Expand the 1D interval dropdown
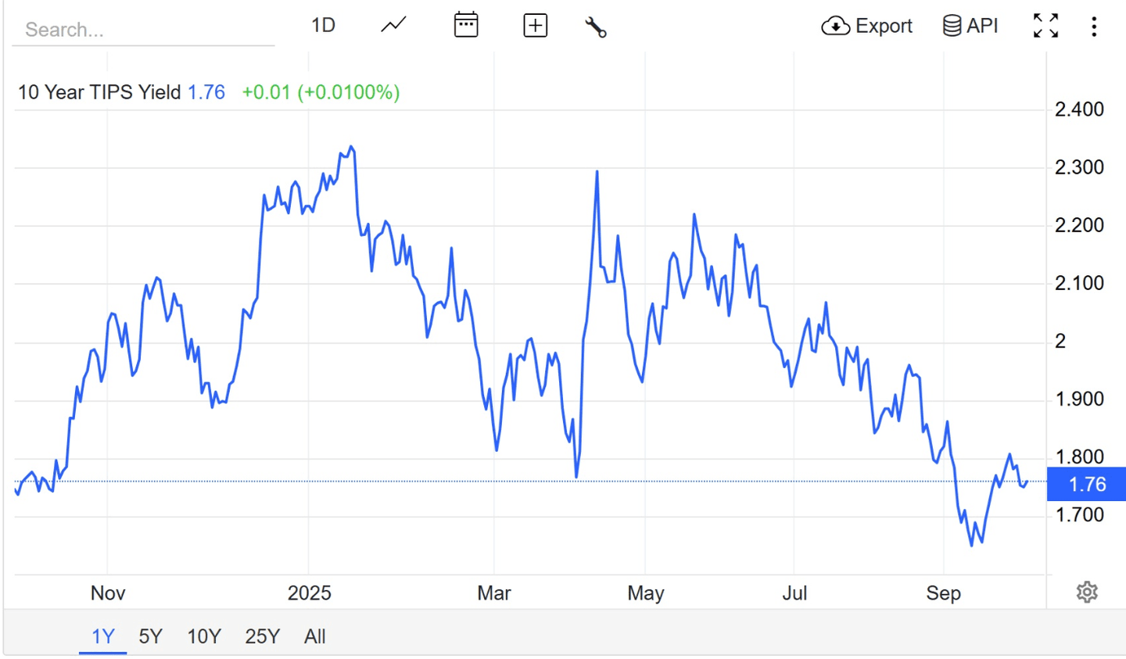This screenshot has height=659, width=1126. pos(323,25)
